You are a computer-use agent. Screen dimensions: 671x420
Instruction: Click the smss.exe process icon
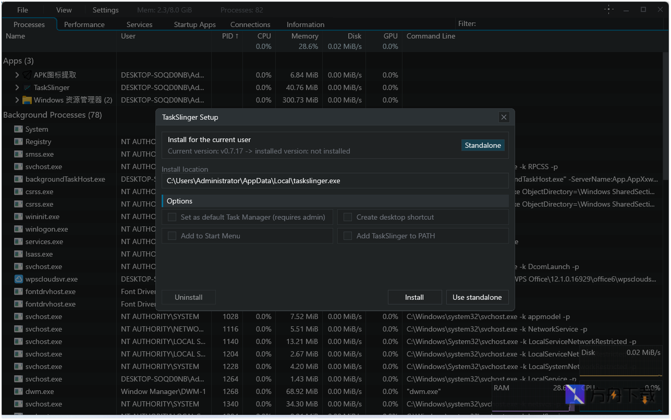pos(18,154)
